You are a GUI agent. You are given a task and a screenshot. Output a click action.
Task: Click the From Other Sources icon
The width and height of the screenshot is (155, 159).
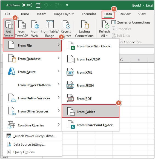pos(12,111)
